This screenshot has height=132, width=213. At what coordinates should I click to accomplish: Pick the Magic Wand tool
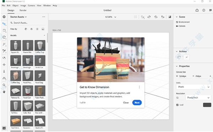[x=4, y=44]
